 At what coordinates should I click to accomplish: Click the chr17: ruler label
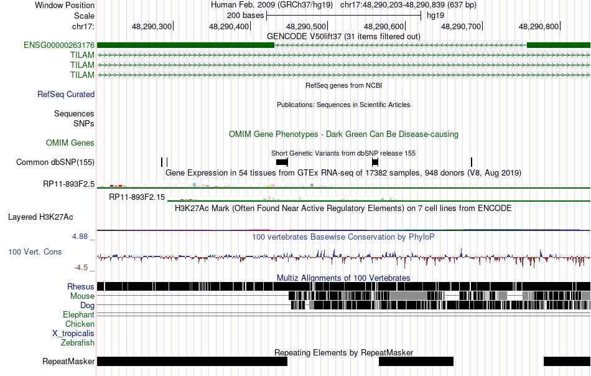click(83, 26)
